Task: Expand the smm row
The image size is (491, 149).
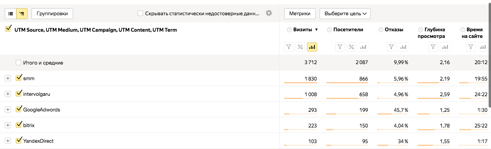Action: 8,78
